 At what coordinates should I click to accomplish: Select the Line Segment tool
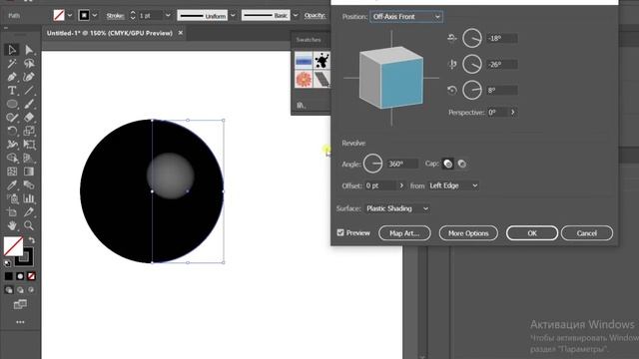(29, 90)
